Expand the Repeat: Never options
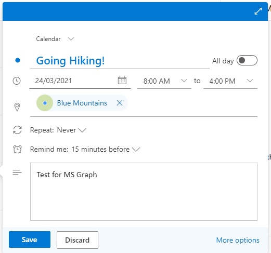The height and width of the screenshot is (253, 271). (x=58, y=130)
